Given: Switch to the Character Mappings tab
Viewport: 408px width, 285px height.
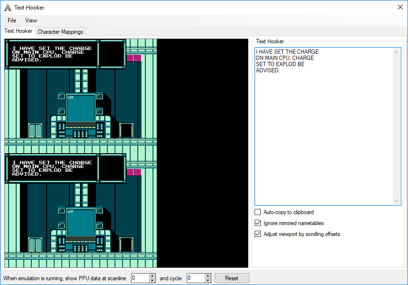Looking at the screenshot, I should 60,32.
